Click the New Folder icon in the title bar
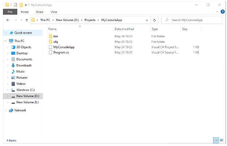227x146 pixels. [21, 5]
